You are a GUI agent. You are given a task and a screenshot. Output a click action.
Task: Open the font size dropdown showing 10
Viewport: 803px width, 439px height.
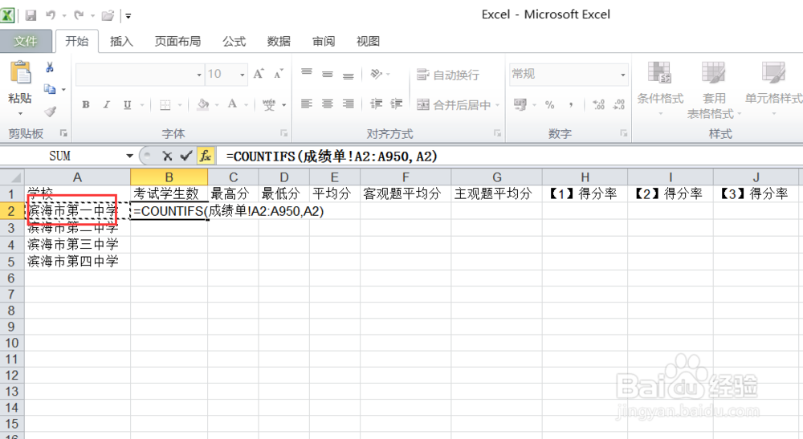(243, 75)
